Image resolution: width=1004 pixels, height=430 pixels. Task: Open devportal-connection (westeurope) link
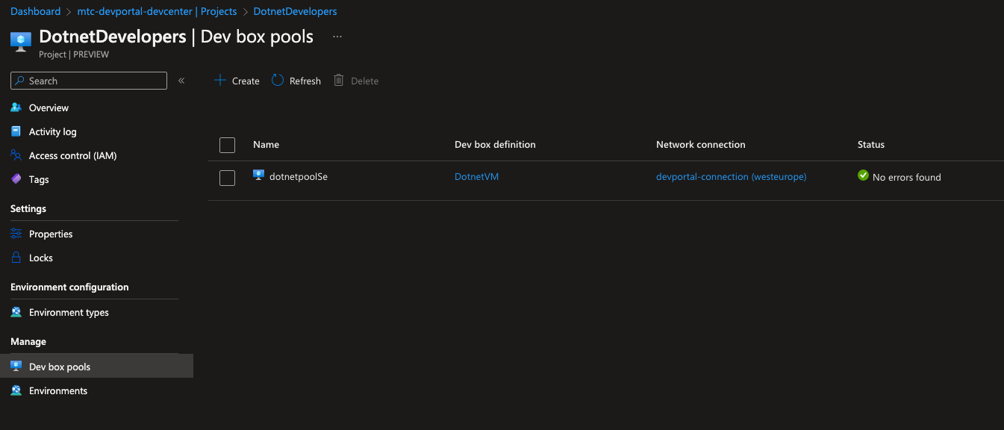[x=731, y=177]
